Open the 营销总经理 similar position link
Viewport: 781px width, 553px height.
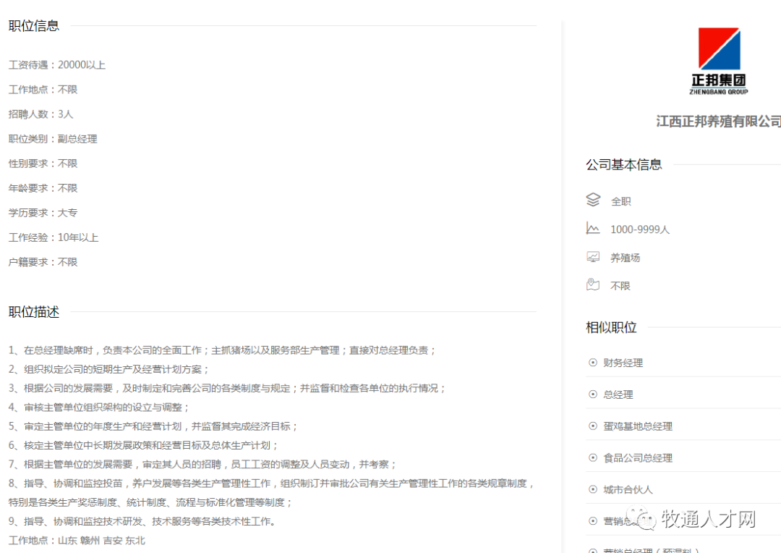pyautogui.click(x=619, y=520)
